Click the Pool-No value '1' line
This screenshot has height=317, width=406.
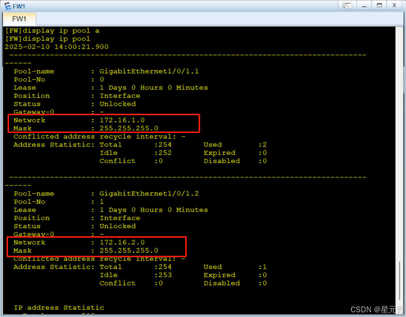pyautogui.click(x=59, y=202)
